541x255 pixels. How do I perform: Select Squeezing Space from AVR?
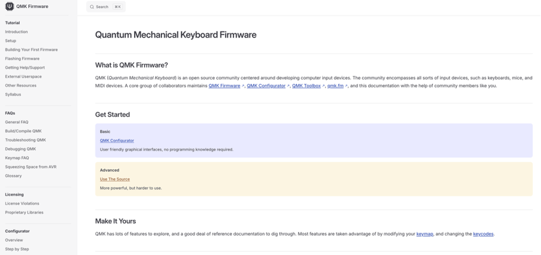click(x=30, y=167)
